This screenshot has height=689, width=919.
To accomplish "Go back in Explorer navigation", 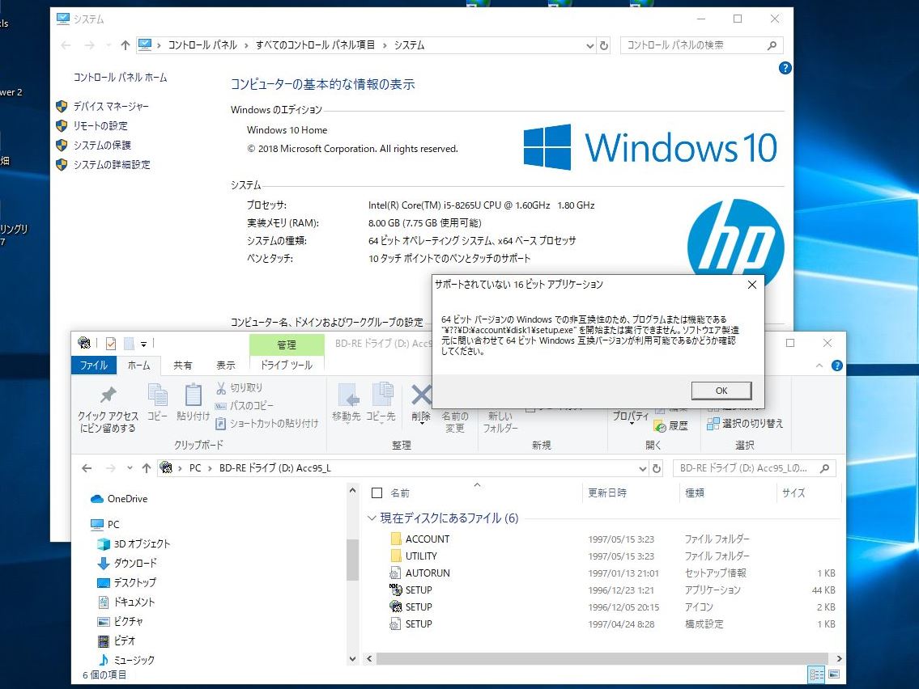I will click(87, 468).
